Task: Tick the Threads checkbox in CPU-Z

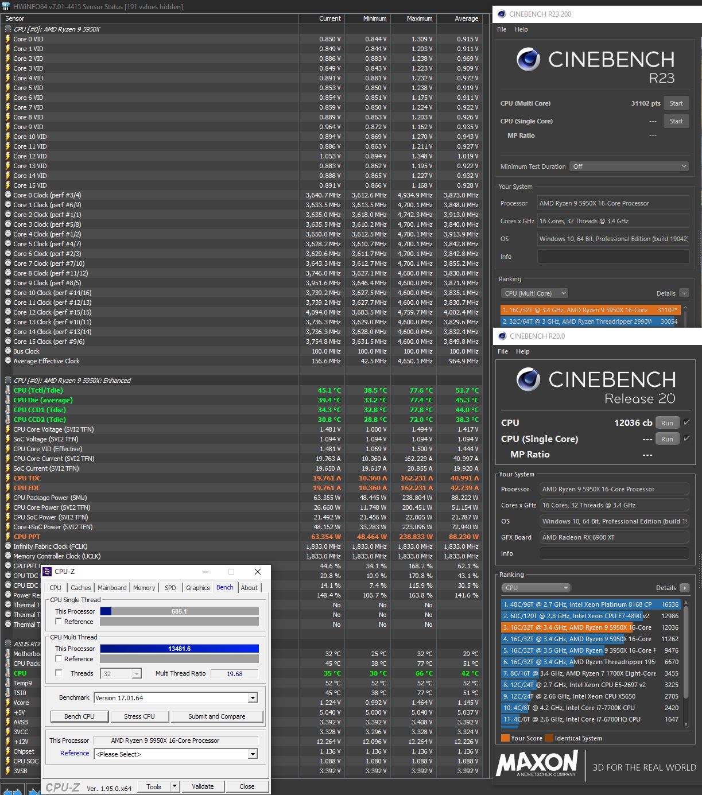Action: (x=59, y=673)
